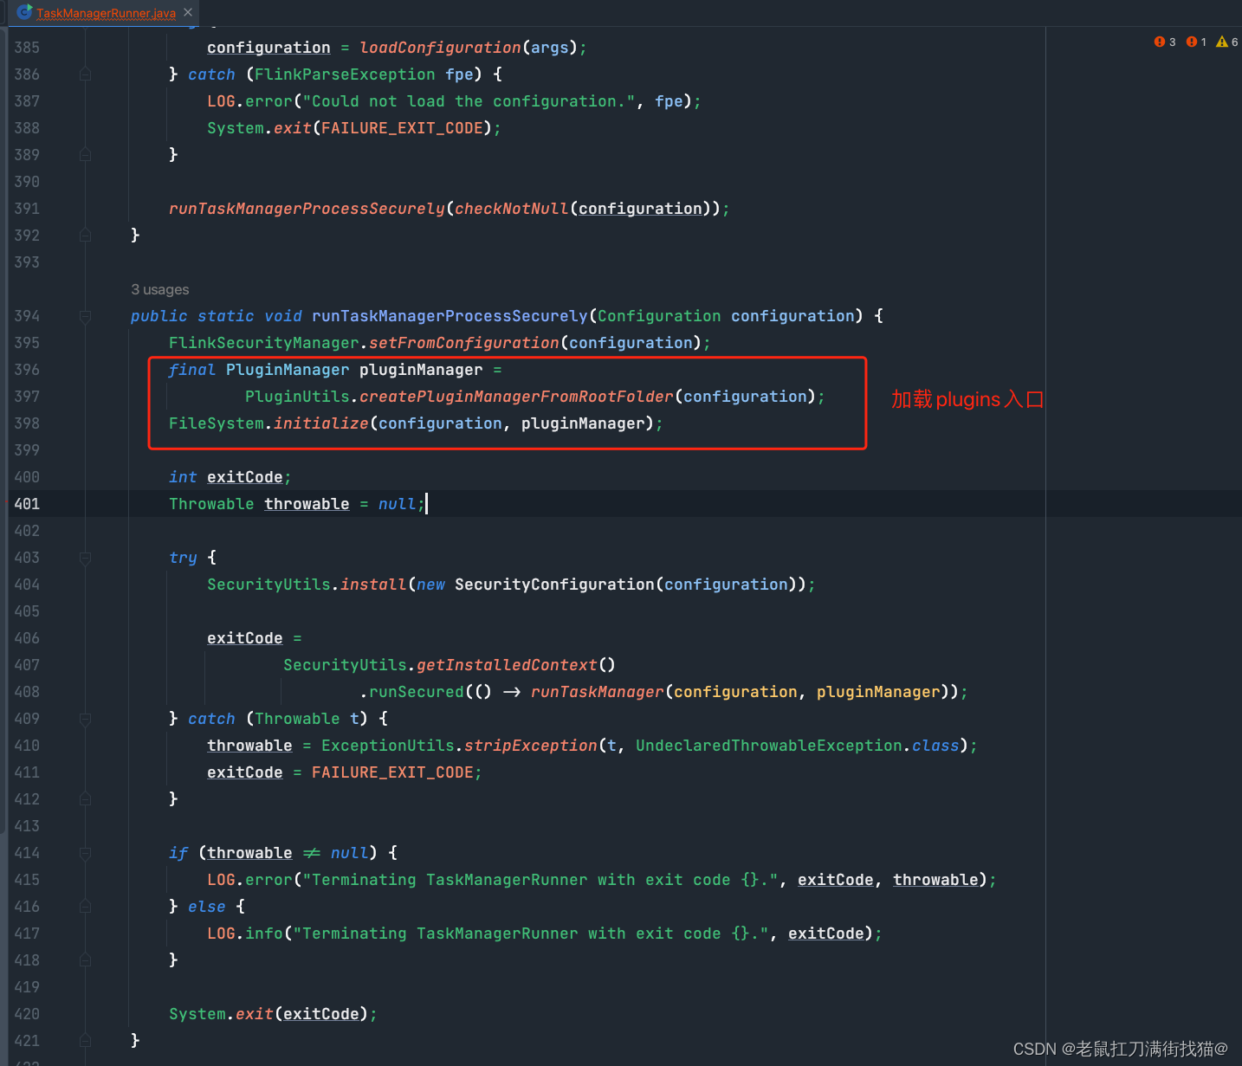The image size is (1242, 1066).
Task: Close the TaskManagerRunner.java tab
Action: (x=188, y=12)
